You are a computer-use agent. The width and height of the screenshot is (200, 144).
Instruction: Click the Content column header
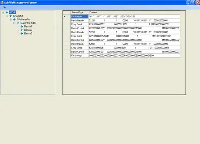[134, 13]
